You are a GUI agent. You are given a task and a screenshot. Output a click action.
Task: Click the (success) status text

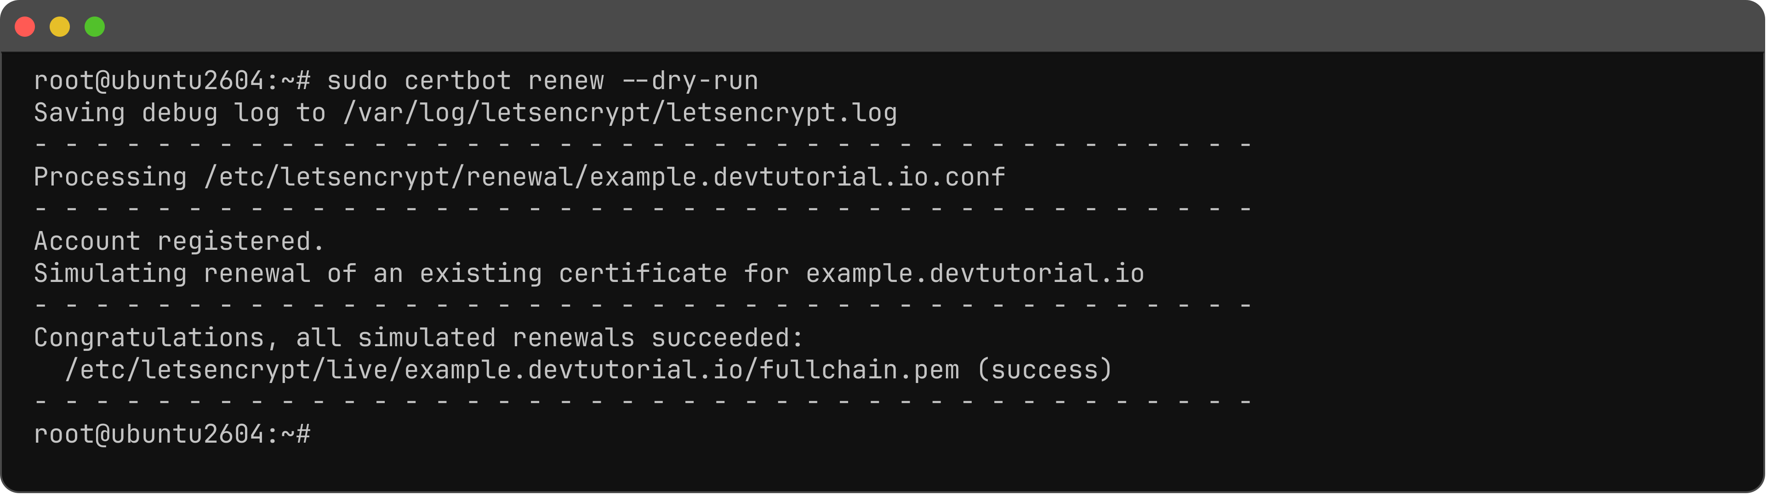tap(1044, 370)
